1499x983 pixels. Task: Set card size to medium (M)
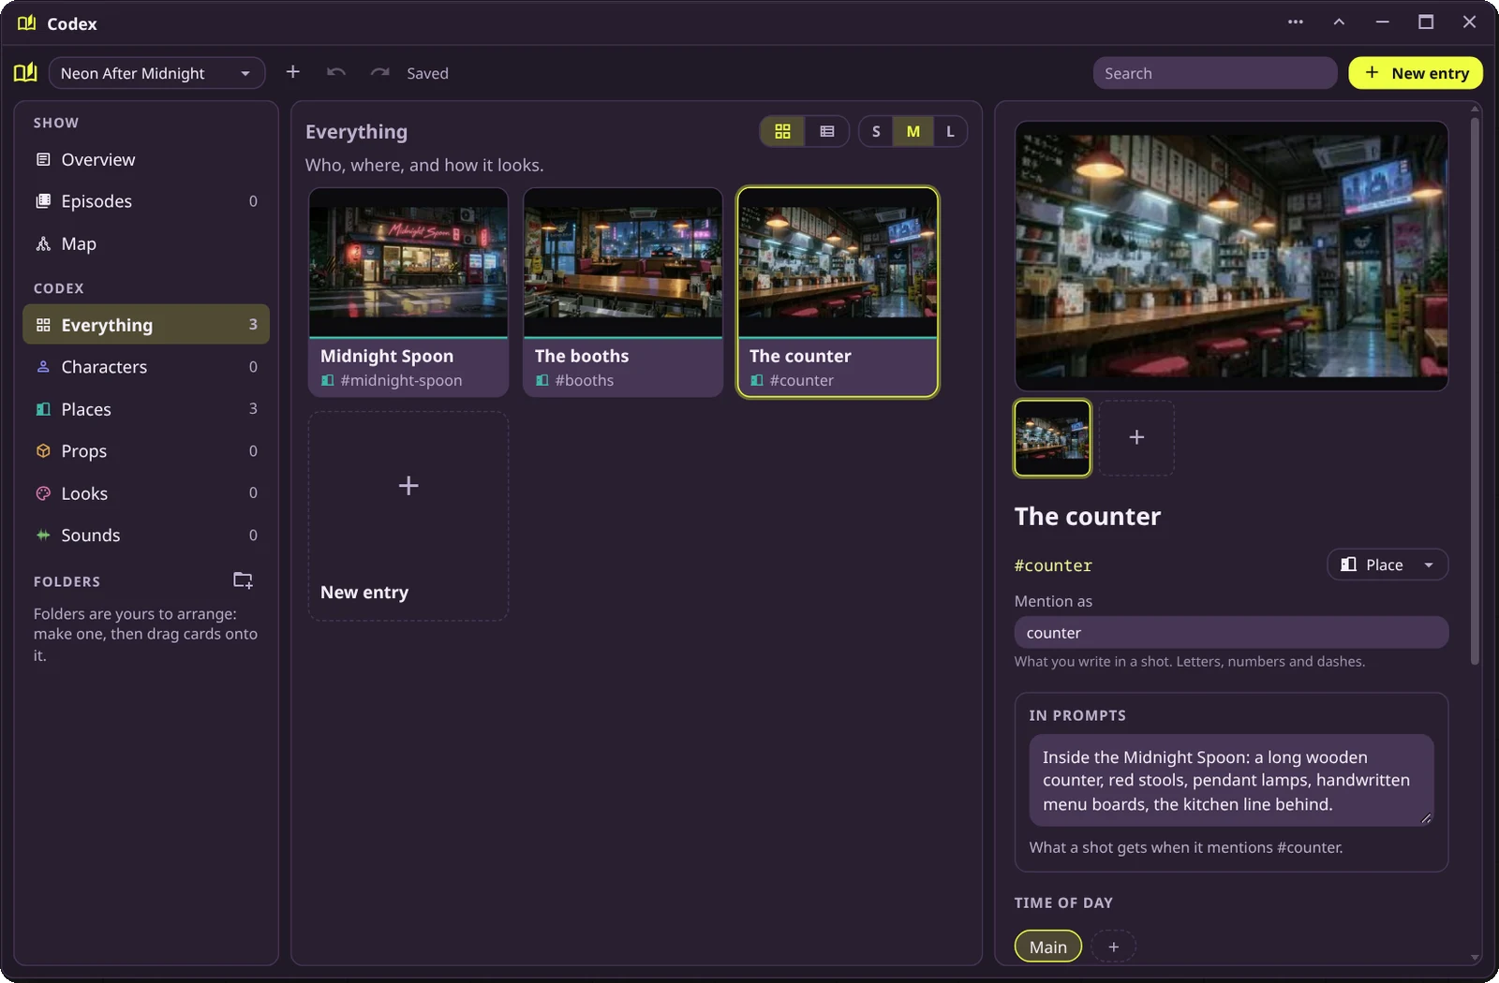coord(913,131)
